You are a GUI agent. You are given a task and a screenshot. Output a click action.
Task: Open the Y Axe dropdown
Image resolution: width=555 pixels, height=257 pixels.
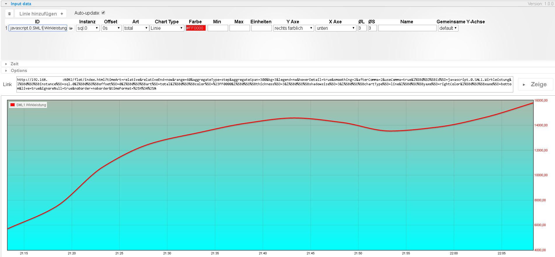(293, 28)
